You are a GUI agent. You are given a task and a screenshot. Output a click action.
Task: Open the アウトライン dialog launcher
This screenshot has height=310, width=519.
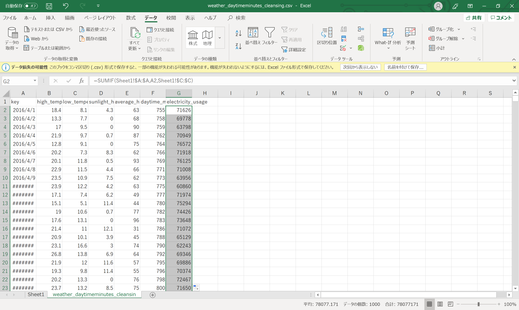(x=479, y=59)
